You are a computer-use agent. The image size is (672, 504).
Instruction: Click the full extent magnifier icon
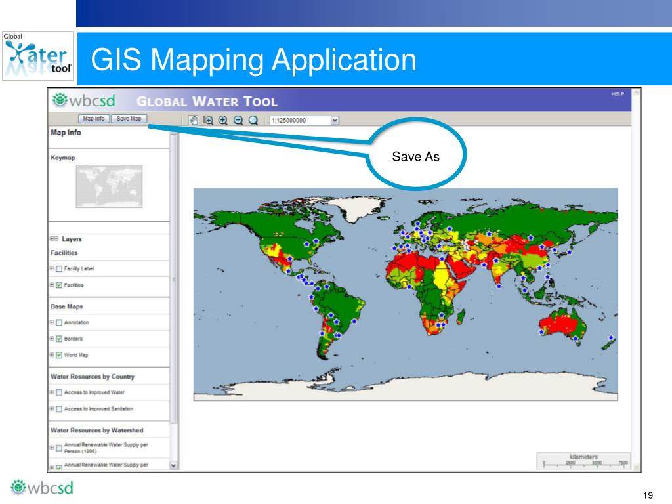[x=253, y=121]
